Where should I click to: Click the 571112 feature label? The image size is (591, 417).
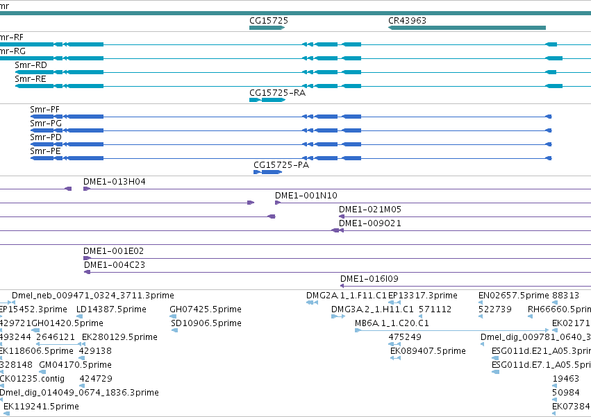click(x=435, y=309)
